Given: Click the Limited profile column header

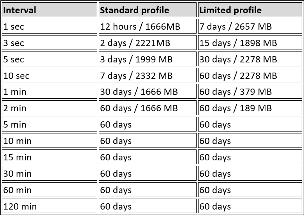Looking at the screenshot, I should 250,10.
